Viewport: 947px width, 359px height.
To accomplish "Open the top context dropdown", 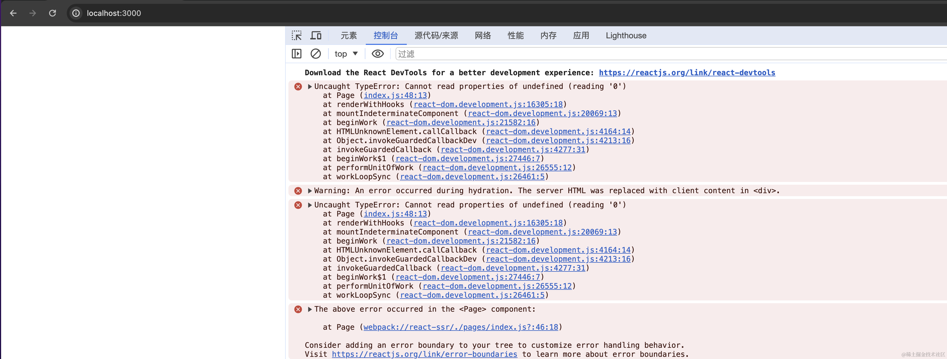I will tap(346, 54).
